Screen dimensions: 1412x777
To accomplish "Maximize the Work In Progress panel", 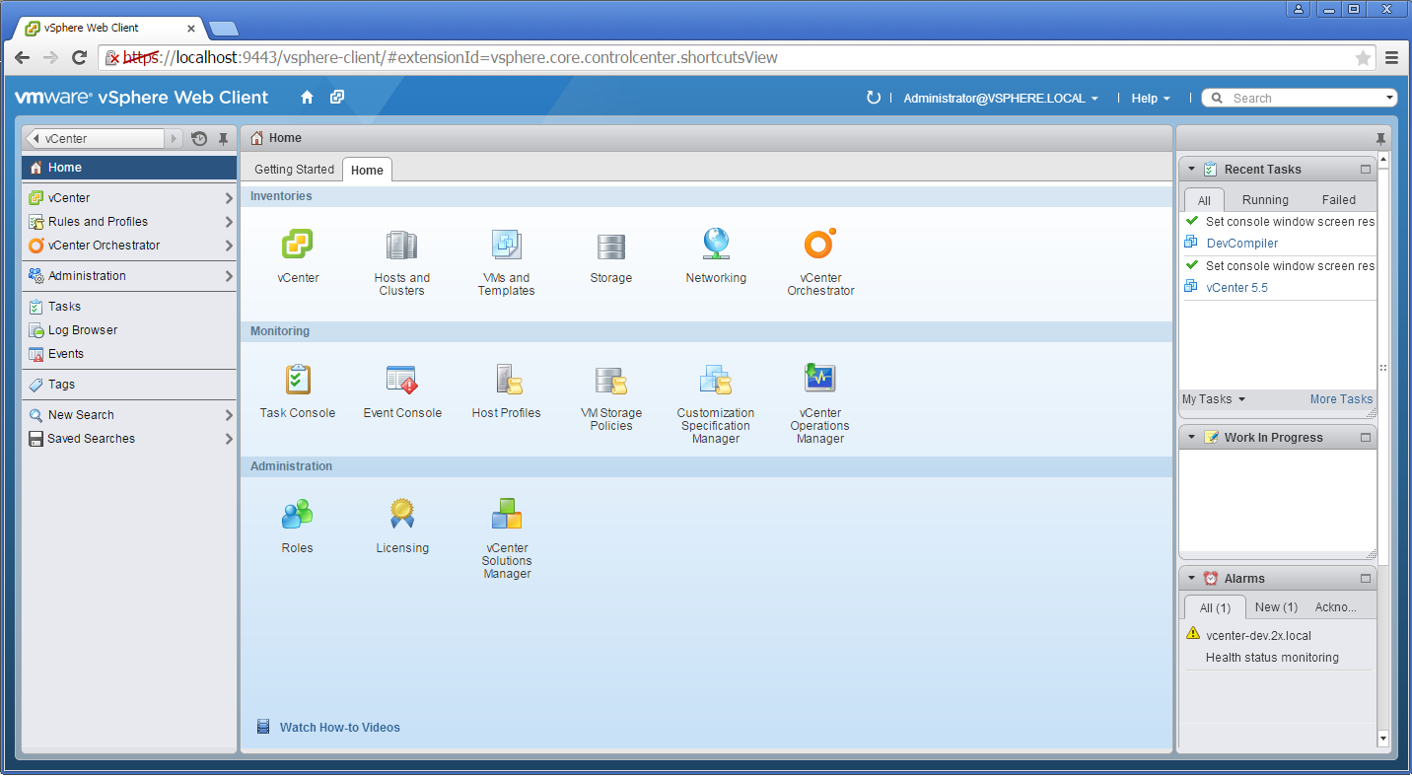I will [x=1366, y=438].
